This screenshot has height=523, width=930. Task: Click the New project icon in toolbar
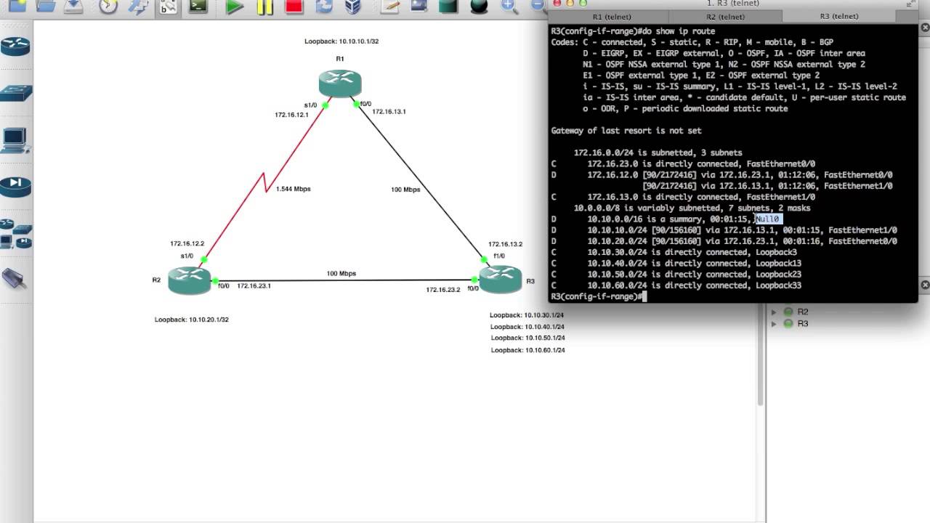tap(16, 6)
